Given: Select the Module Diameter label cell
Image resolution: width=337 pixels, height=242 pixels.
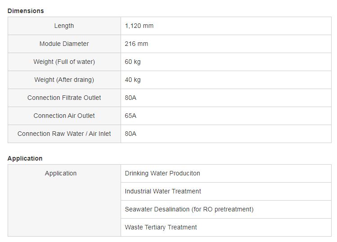Looking at the screenshot, I should click(64, 44).
